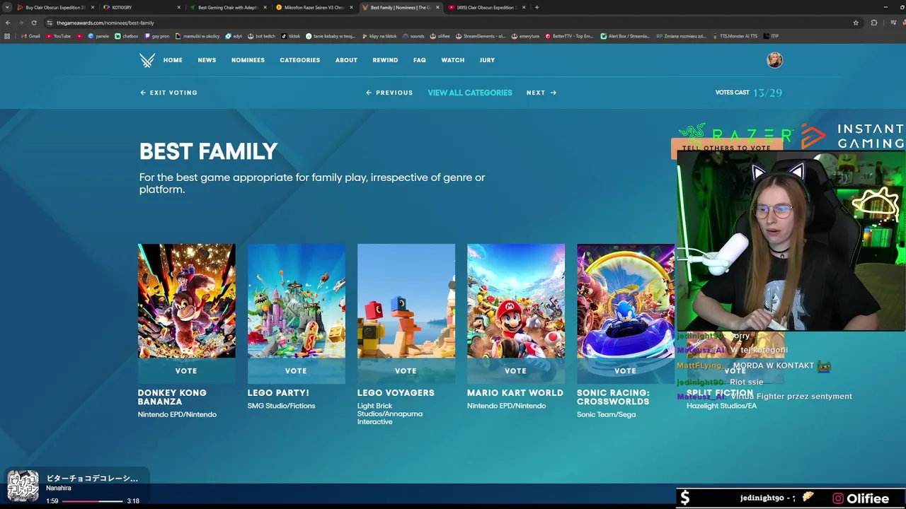Open the NOMINEES menu item

pyautogui.click(x=248, y=60)
